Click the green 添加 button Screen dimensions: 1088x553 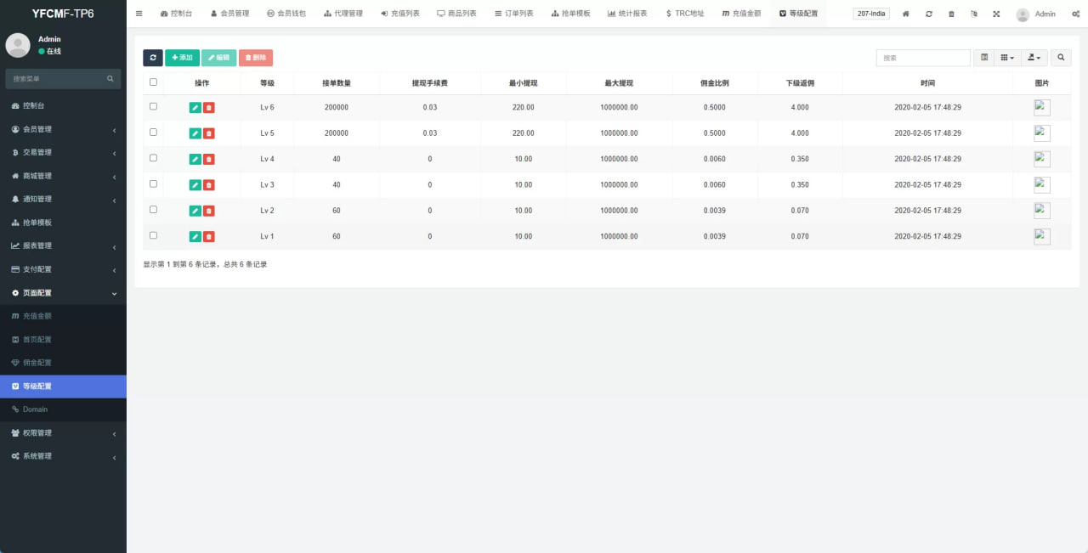coord(182,58)
